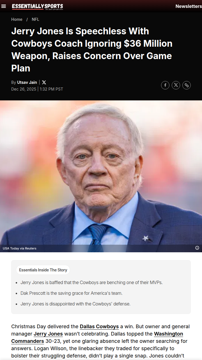
Task: Click the article headline
Action: tap(92, 50)
